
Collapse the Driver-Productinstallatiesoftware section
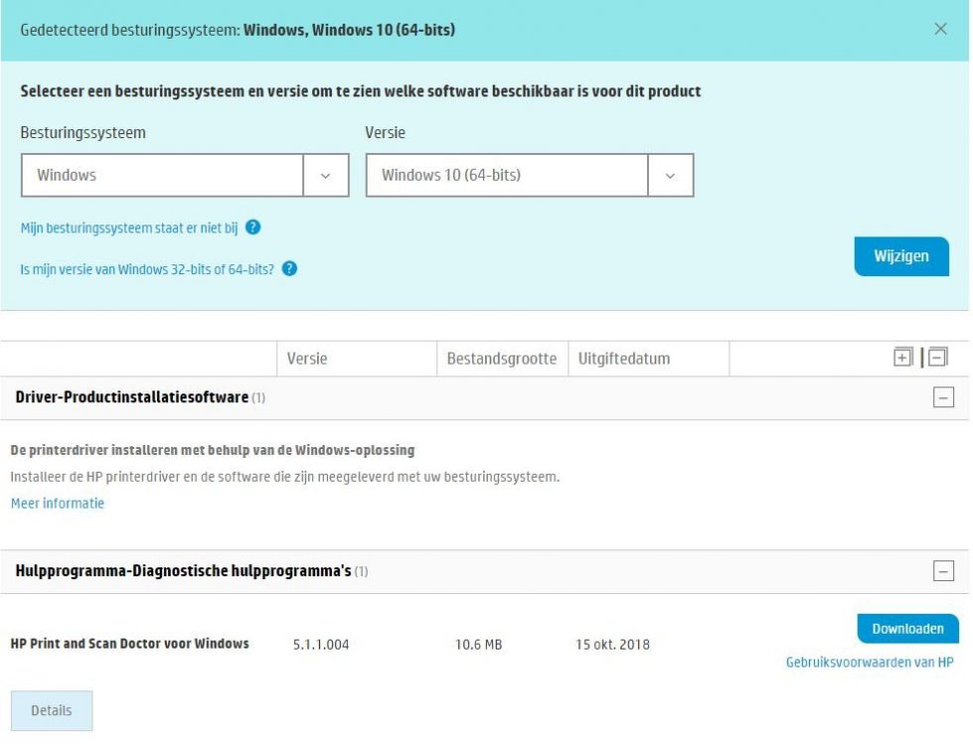(943, 397)
